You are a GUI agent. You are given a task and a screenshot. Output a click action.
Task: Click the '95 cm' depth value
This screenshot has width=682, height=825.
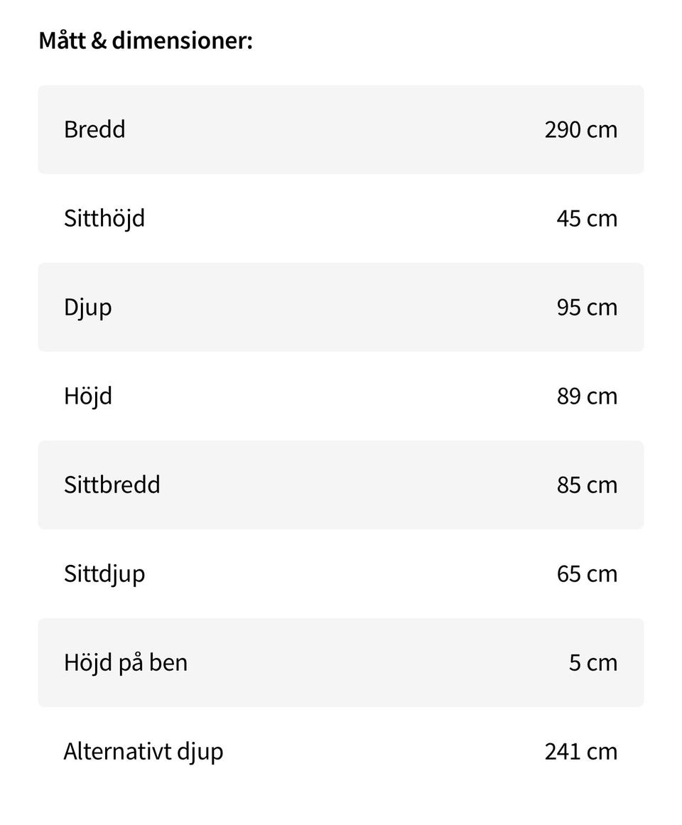coord(587,307)
